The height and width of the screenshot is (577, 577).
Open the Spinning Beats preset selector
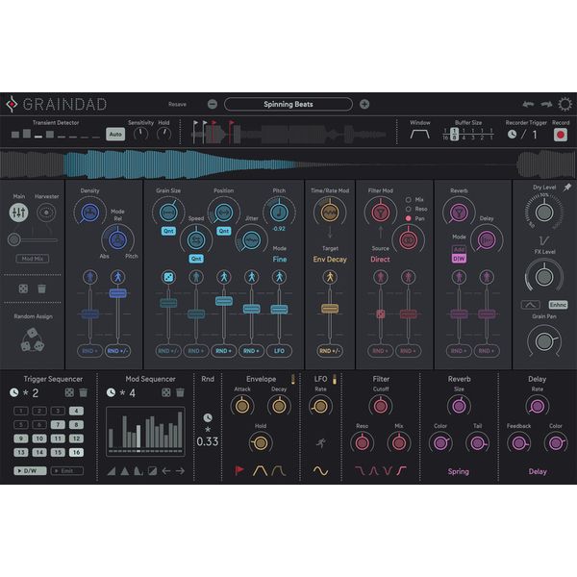[x=288, y=104]
